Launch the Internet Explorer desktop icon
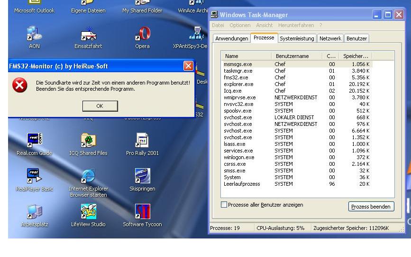The image size is (411, 257). pyautogui.click(x=88, y=177)
